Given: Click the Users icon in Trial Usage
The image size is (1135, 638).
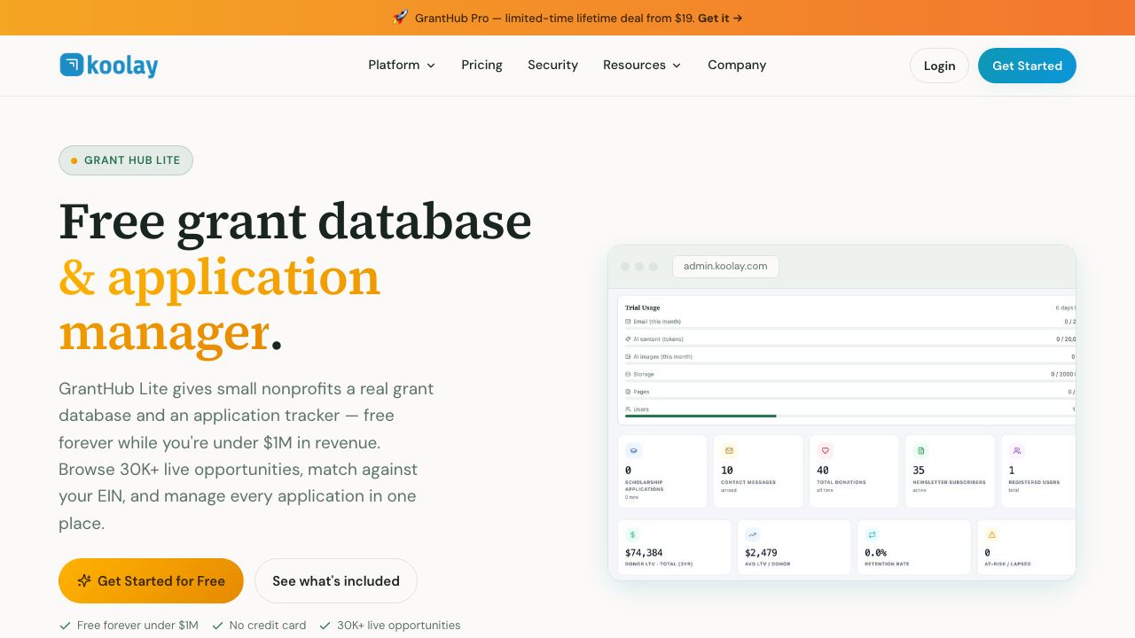Looking at the screenshot, I should pos(628,409).
